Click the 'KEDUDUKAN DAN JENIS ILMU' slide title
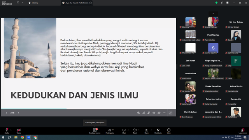The width and height of the screenshot is (249, 140). click(x=74, y=95)
